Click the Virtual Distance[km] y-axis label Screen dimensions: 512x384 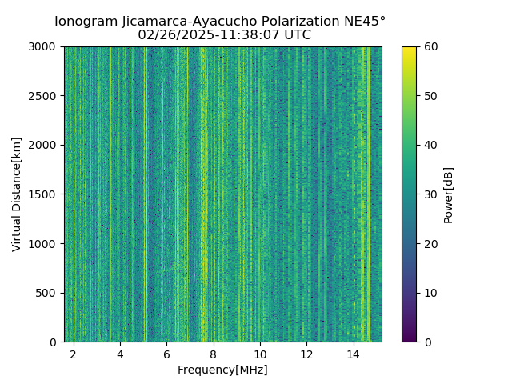17,194
